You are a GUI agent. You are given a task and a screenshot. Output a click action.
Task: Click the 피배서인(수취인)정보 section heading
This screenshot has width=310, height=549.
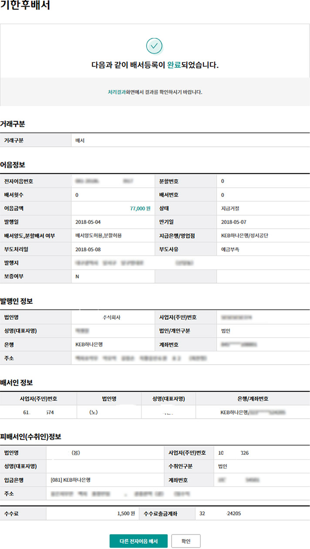pyautogui.click(x=30, y=437)
